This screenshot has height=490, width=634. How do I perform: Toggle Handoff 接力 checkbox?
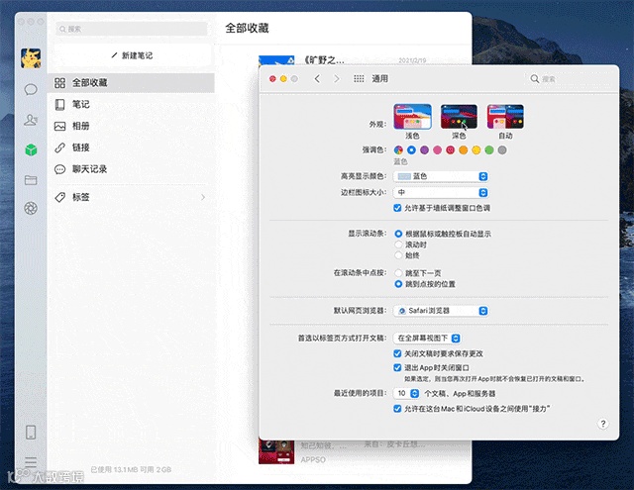[397, 409]
